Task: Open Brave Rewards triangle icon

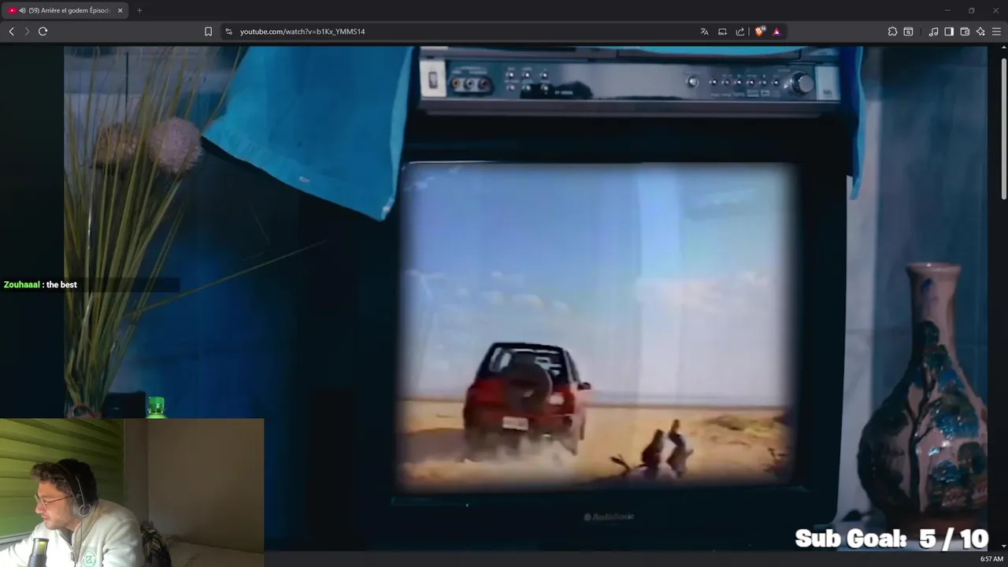Action: [x=776, y=31]
